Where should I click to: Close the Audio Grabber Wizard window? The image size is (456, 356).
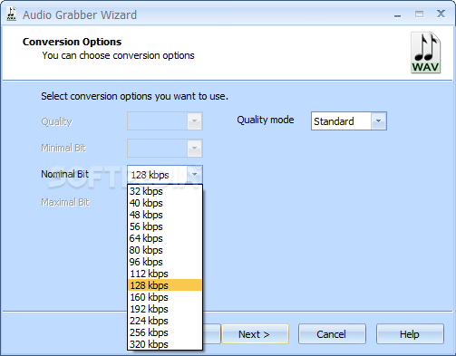coord(441,14)
